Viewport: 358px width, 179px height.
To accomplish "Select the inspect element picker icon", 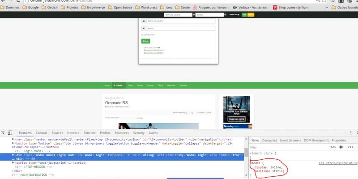I will pos(3,133).
